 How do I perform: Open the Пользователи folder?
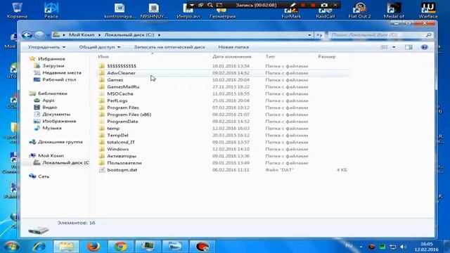coord(124,163)
